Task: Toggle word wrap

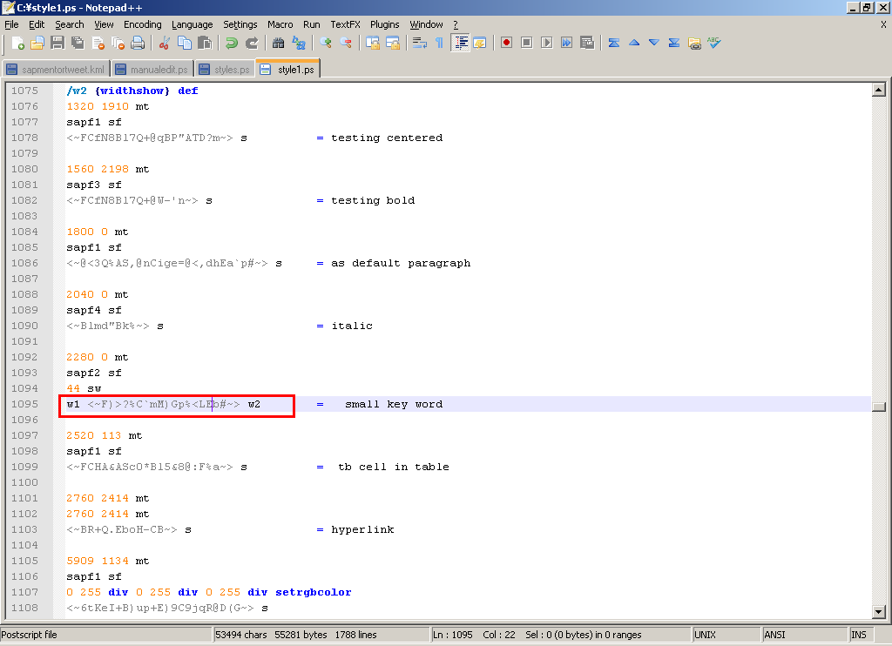Action: 418,42
